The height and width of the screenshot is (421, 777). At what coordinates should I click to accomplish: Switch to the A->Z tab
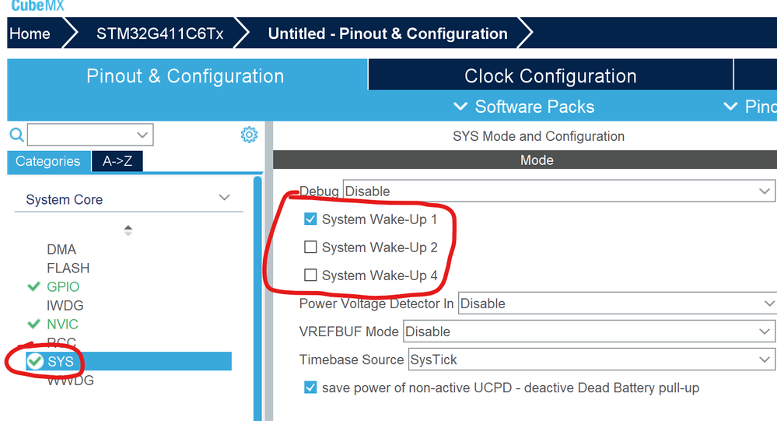click(x=117, y=161)
